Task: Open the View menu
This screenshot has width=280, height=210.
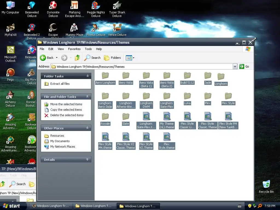Action: [x=61, y=49]
